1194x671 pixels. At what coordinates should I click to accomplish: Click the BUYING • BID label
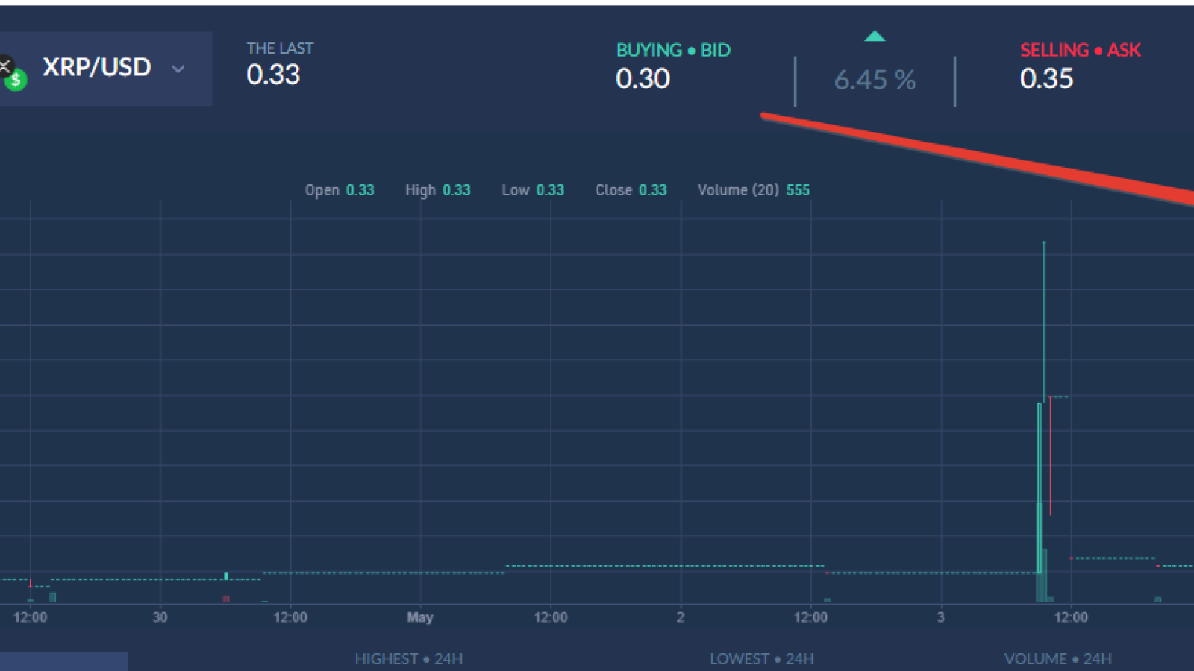673,50
